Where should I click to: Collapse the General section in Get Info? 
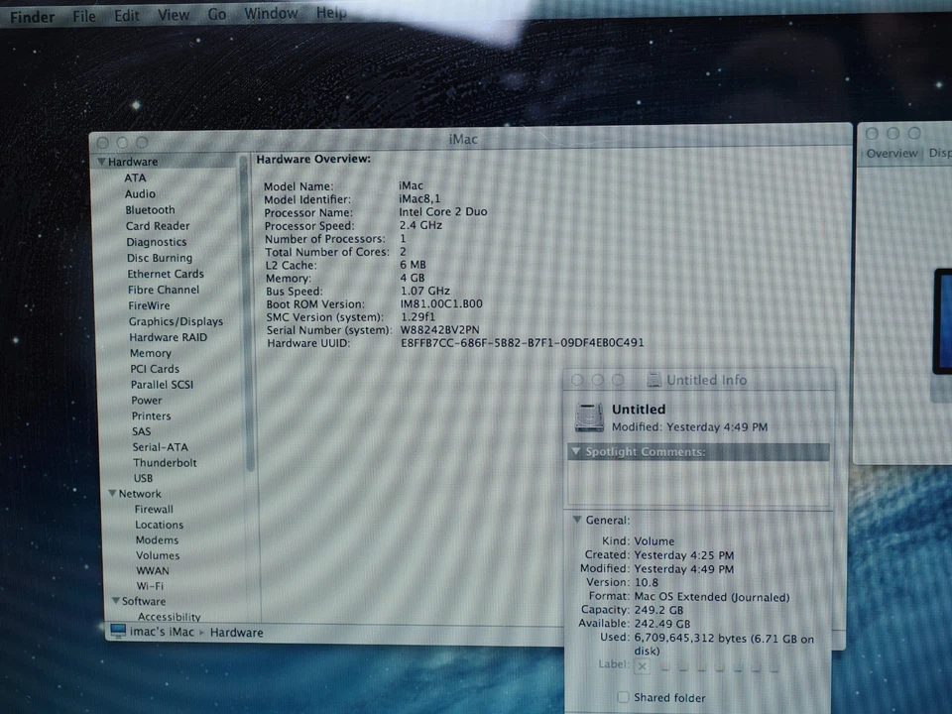577,519
